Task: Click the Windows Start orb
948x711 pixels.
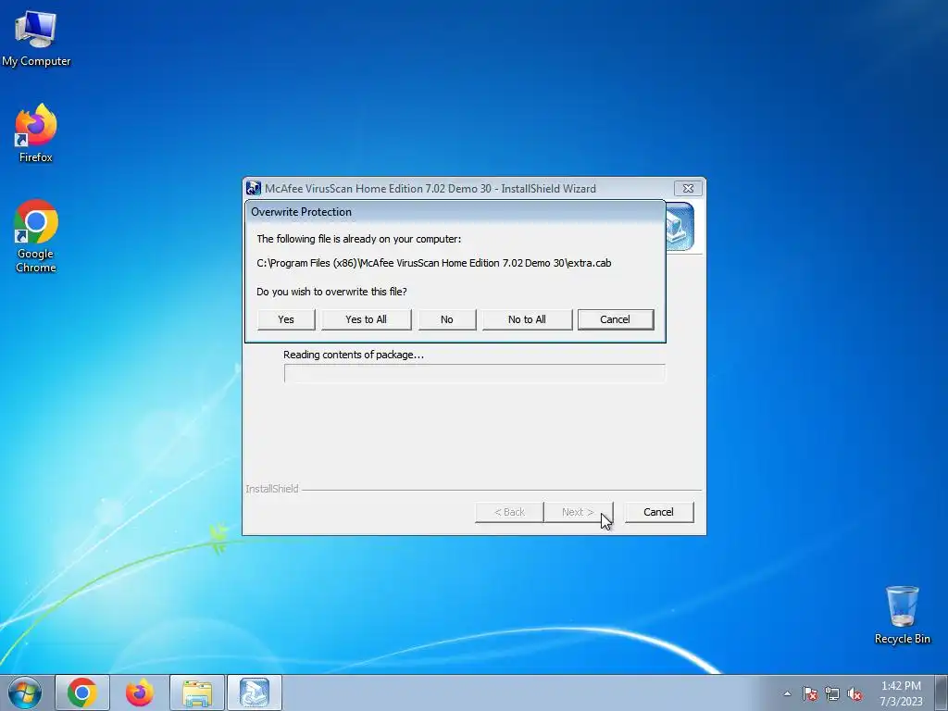Action: (25, 692)
